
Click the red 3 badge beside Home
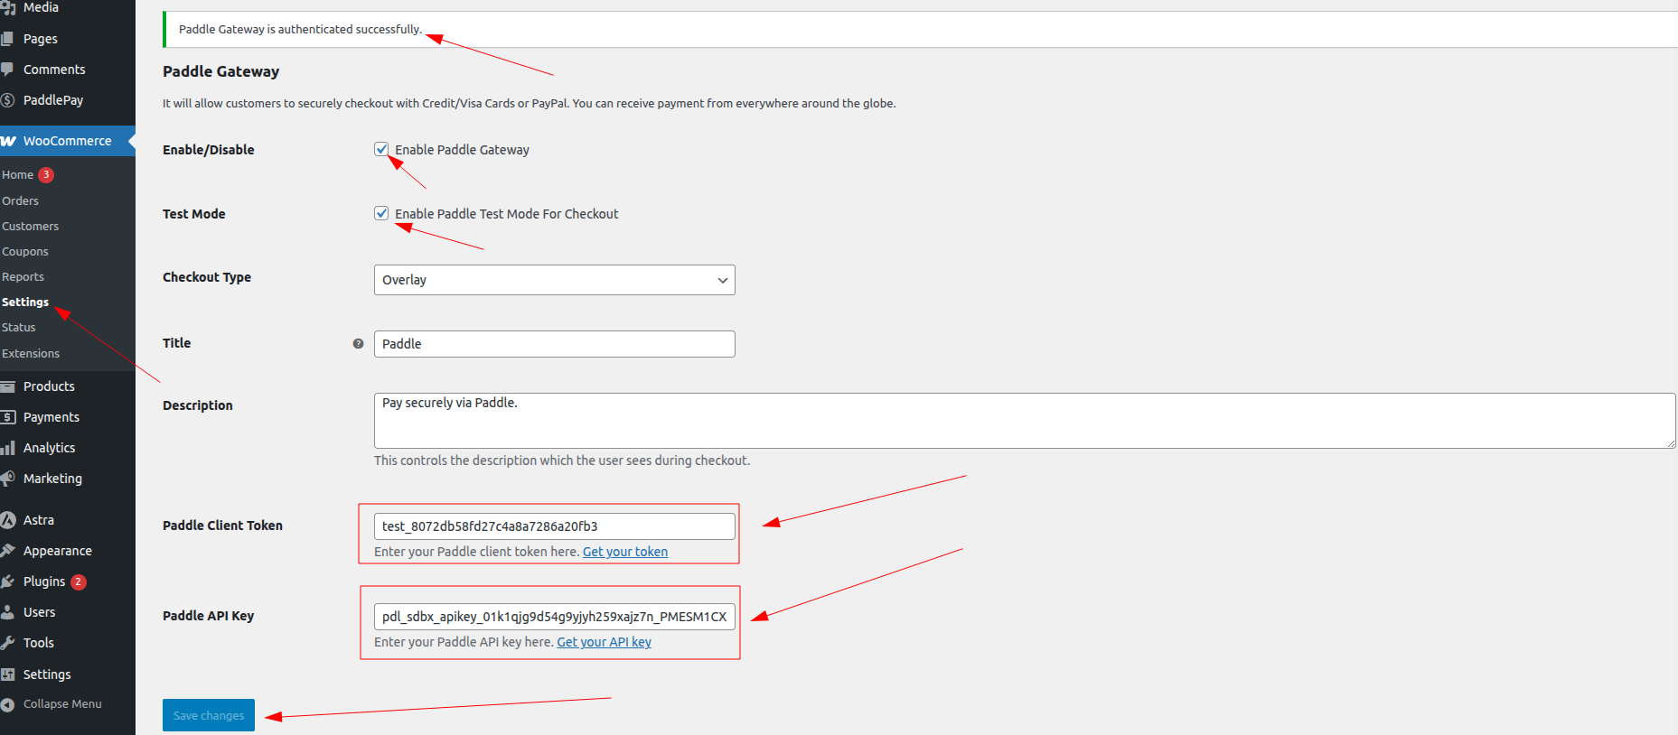click(x=46, y=175)
